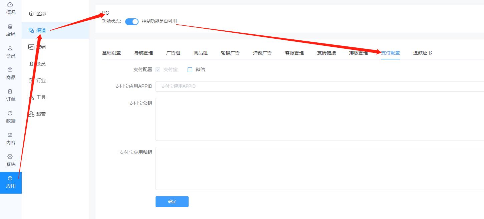Open the 弹窗广告 tab
484x219 pixels.
(262, 53)
